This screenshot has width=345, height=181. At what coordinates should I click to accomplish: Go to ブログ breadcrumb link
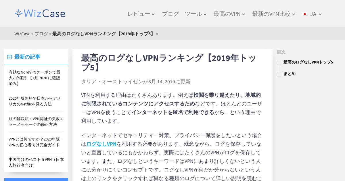(x=41, y=34)
